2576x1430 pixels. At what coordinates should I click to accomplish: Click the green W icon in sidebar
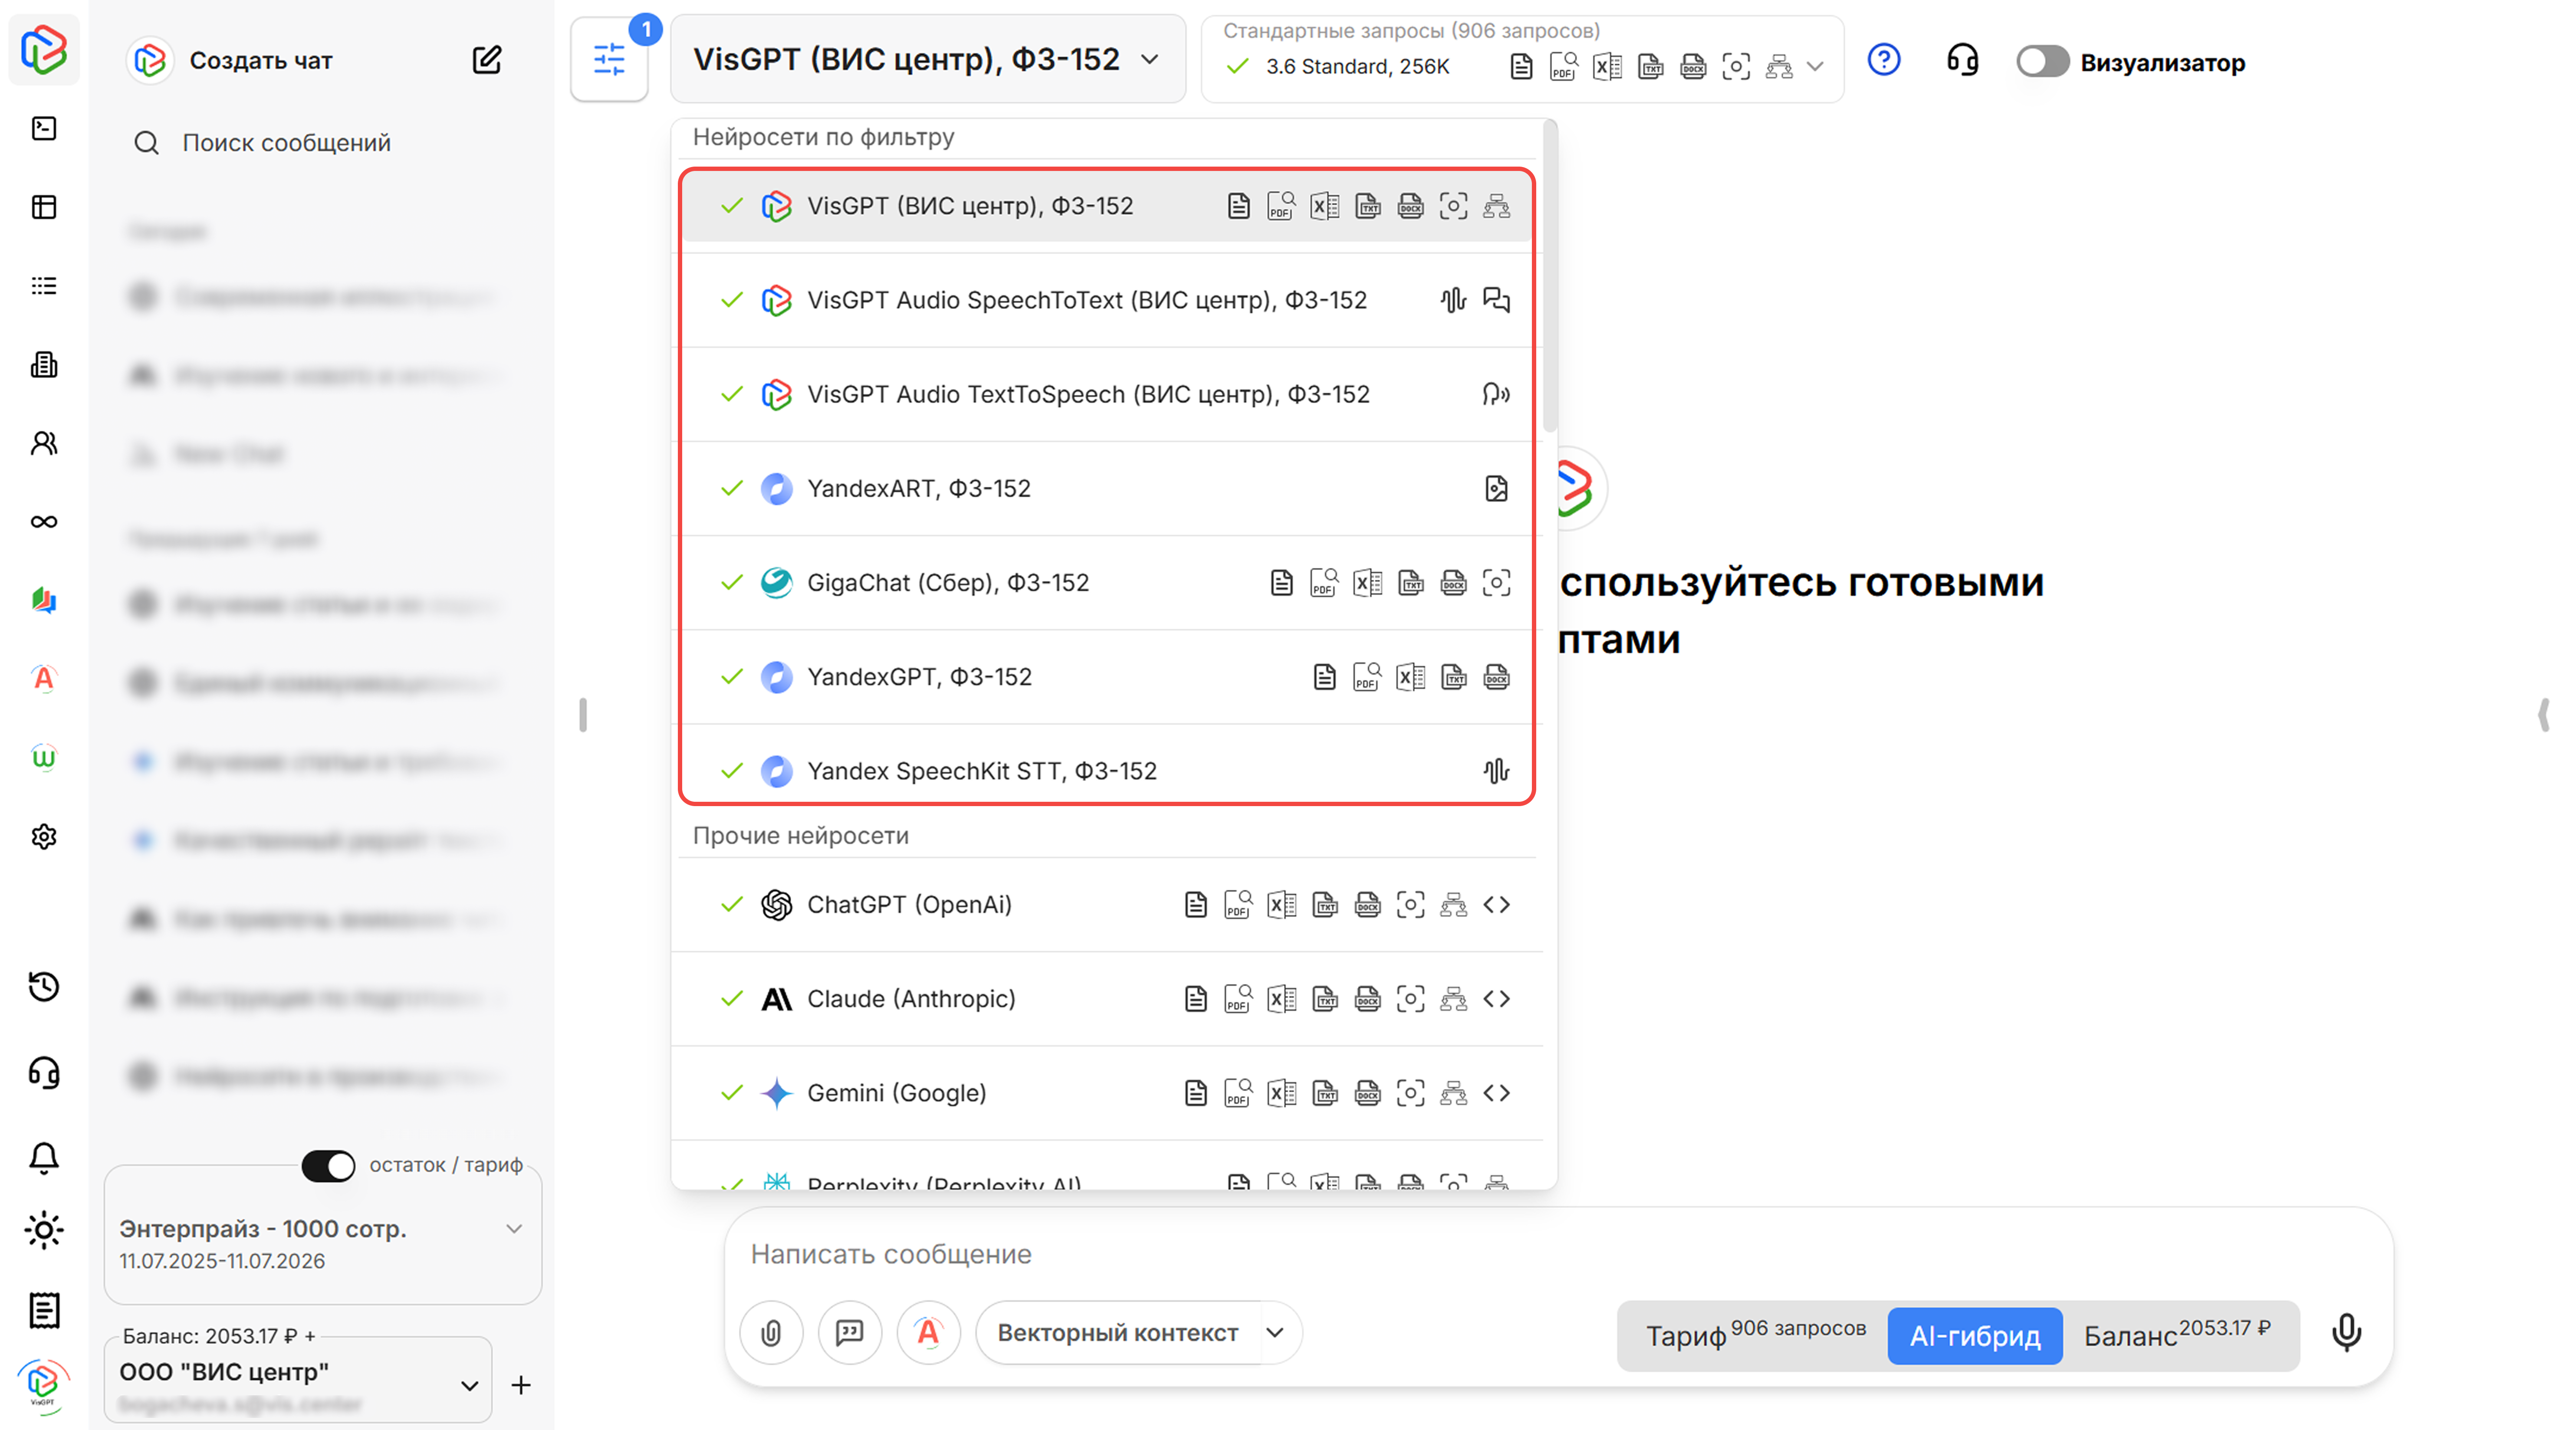(x=44, y=758)
